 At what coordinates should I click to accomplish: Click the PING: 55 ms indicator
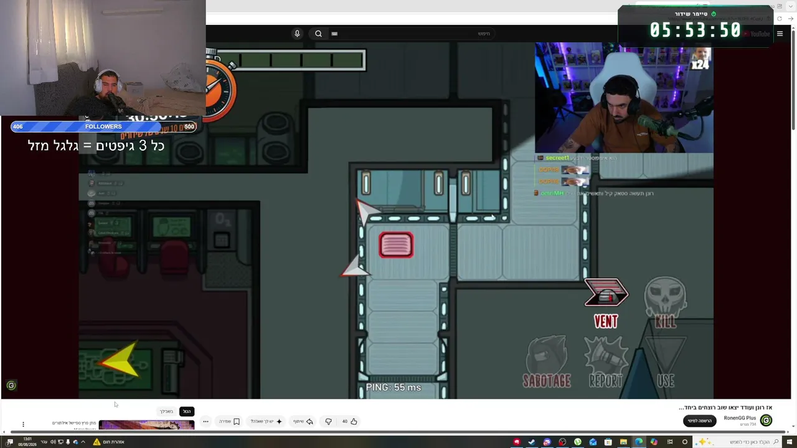394,387
